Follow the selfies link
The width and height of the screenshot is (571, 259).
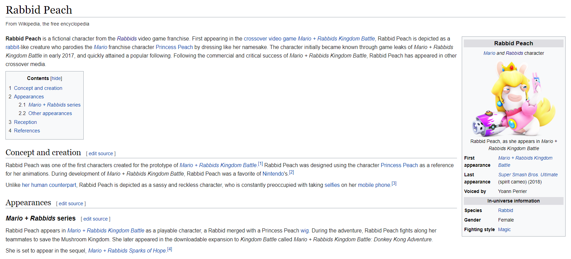pyautogui.click(x=332, y=185)
